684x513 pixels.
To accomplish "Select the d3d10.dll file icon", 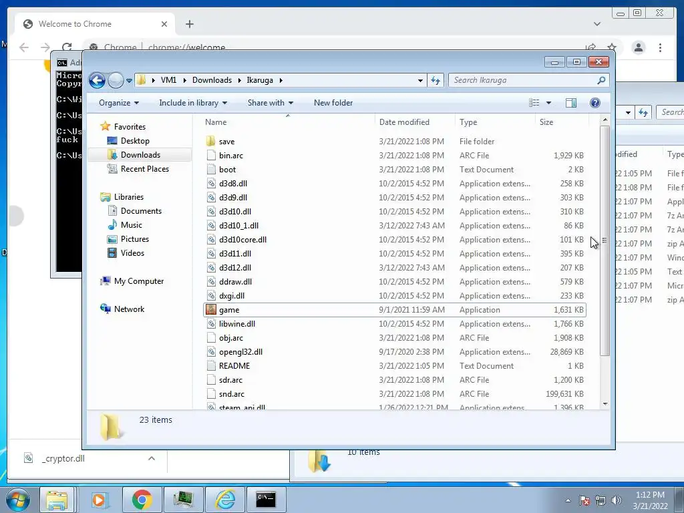I will click(211, 212).
